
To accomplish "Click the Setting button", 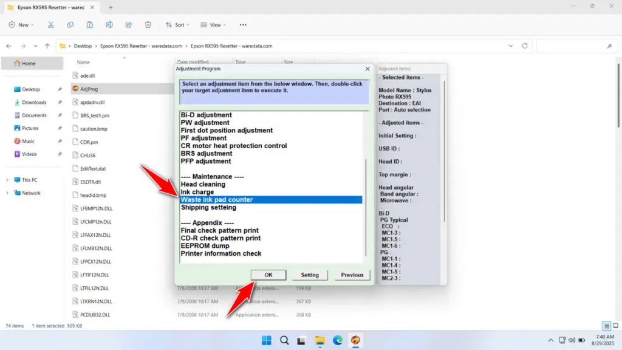I will pos(310,275).
